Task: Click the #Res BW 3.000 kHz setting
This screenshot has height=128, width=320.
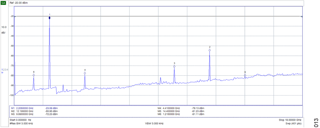Action: coord(22,124)
